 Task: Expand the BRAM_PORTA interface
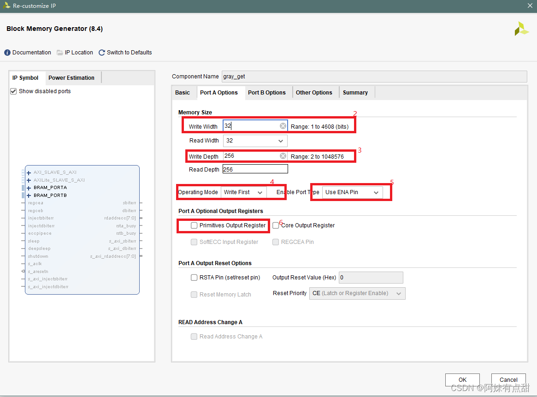(x=29, y=188)
